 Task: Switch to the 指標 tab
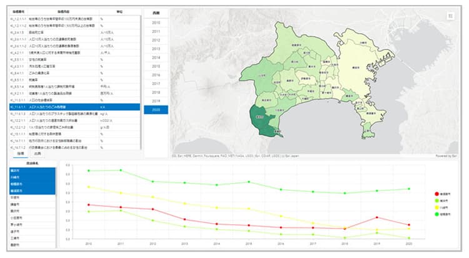[x=21, y=154]
